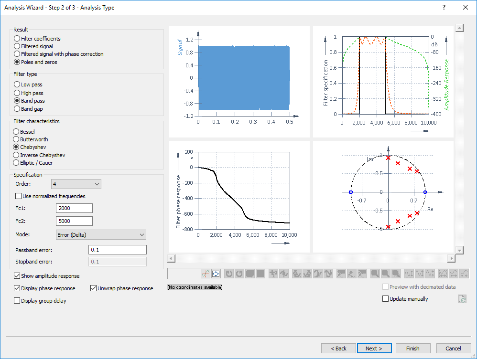Click the refresh icon beside Update manually
Viewport: 477px width, 359px height.
coord(462,298)
